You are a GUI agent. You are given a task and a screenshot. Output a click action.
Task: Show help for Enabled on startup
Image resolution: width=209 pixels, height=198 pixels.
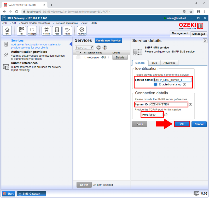pos(184,84)
